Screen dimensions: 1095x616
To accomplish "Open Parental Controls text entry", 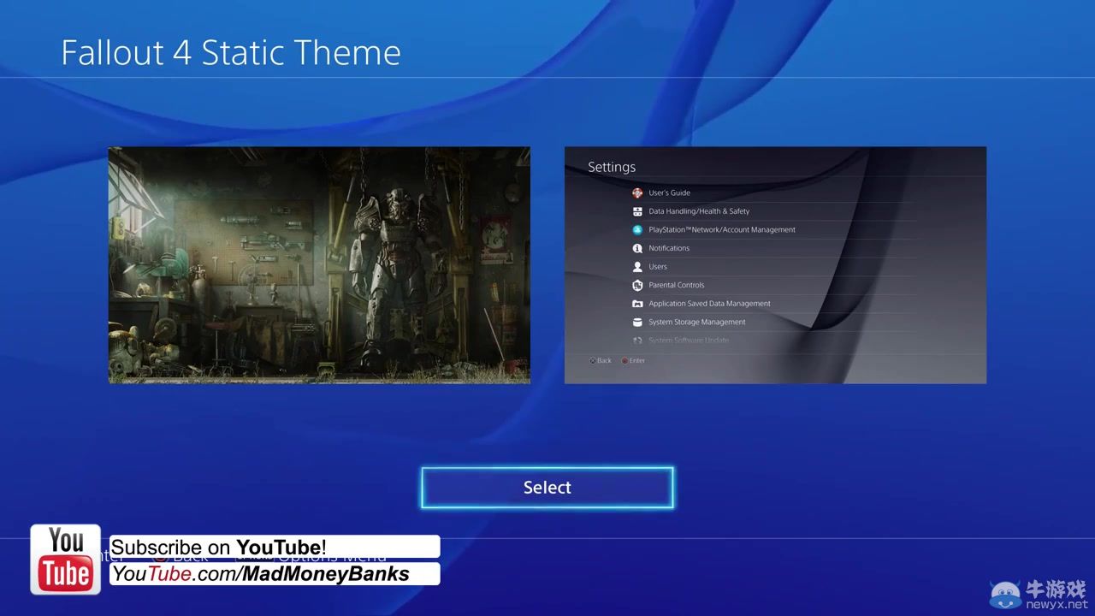I will (x=677, y=286).
